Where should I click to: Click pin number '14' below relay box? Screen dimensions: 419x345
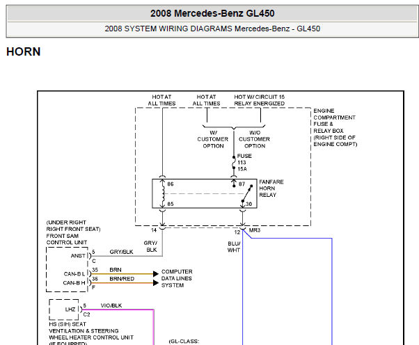pos(154,230)
